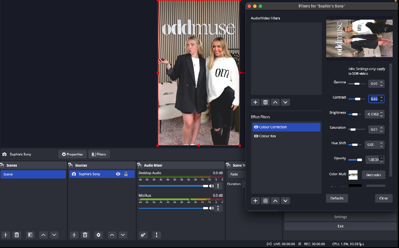
Task: Select the Colour Correction filter
Action: click(286, 127)
